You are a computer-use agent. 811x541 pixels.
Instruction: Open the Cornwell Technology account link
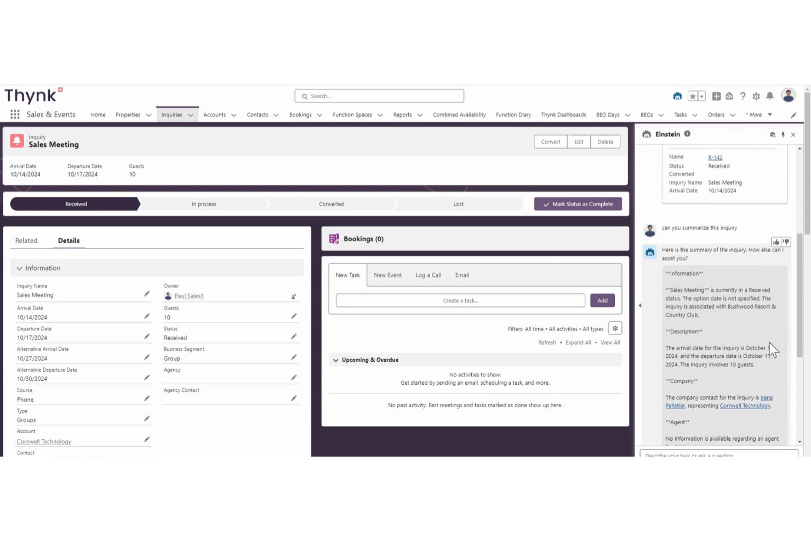44,442
